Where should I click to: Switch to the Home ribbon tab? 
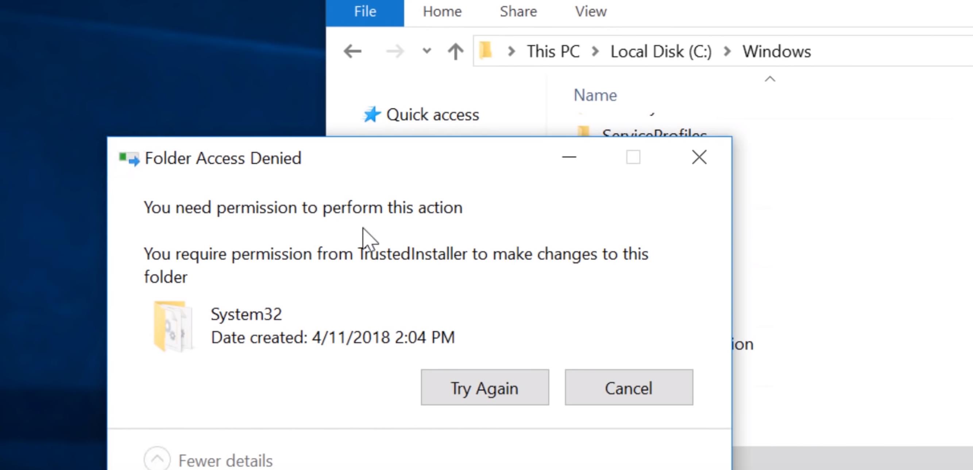(442, 11)
